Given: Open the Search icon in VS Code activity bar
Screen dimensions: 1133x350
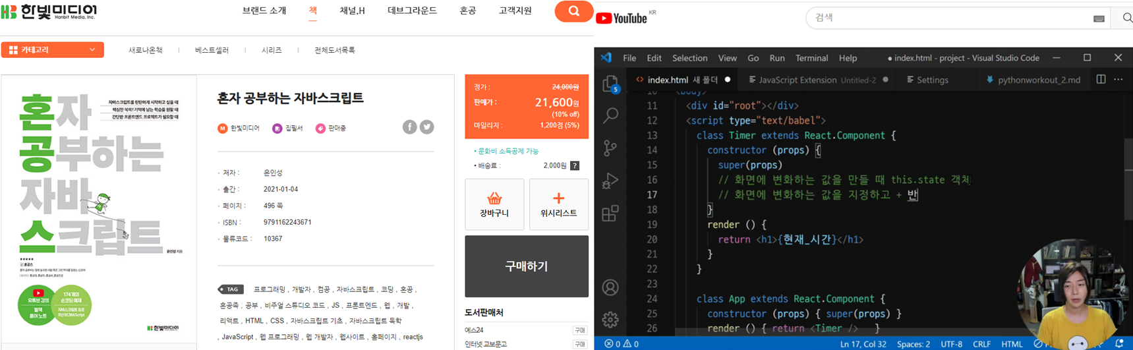Looking at the screenshot, I should pos(611,116).
